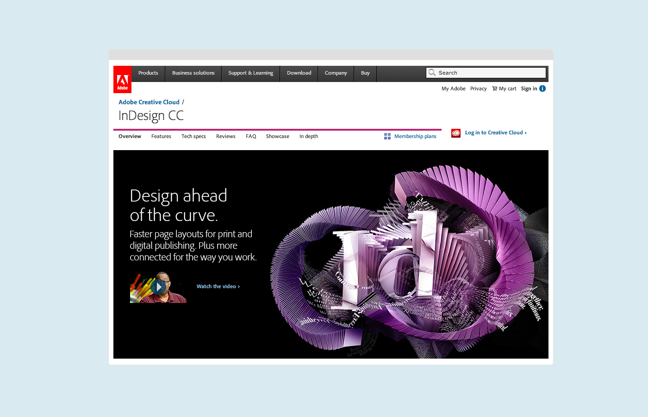Switch to the Features tab

(161, 136)
